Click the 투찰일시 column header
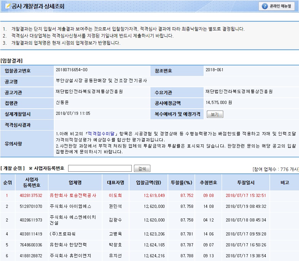The image size is (299, 261). pos(246,182)
